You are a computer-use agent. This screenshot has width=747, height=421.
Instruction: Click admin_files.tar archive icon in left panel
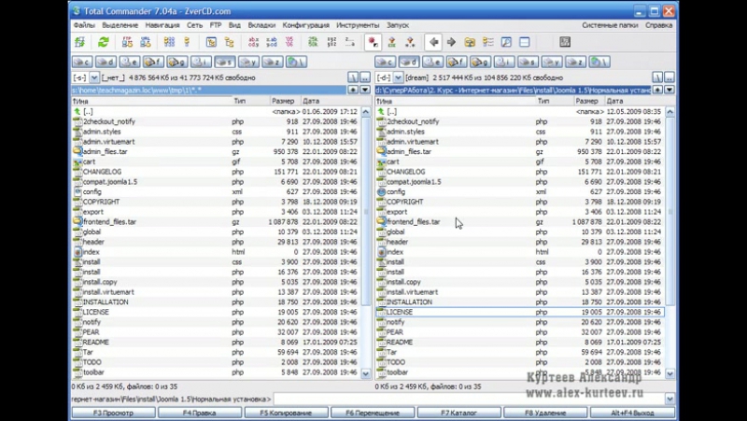click(x=78, y=151)
